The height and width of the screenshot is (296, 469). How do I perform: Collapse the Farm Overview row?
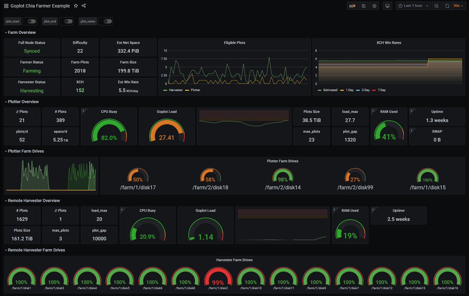[x=22, y=33]
